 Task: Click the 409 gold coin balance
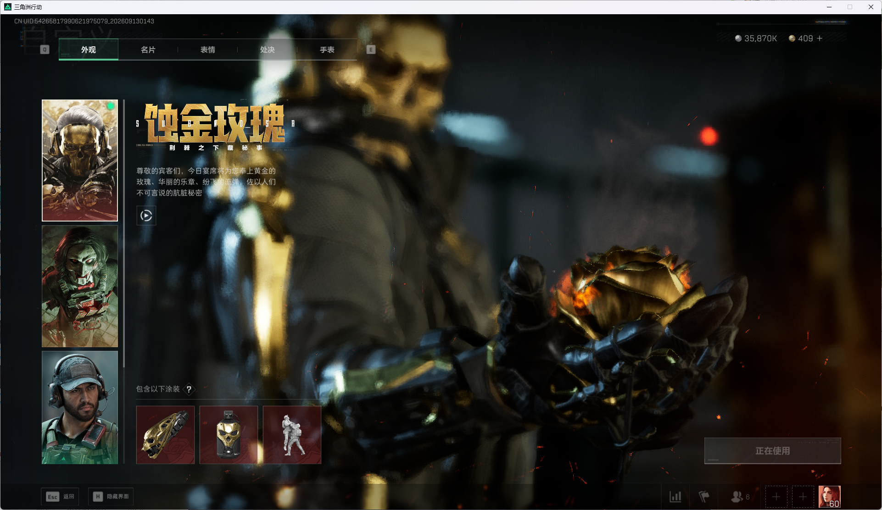point(801,39)
